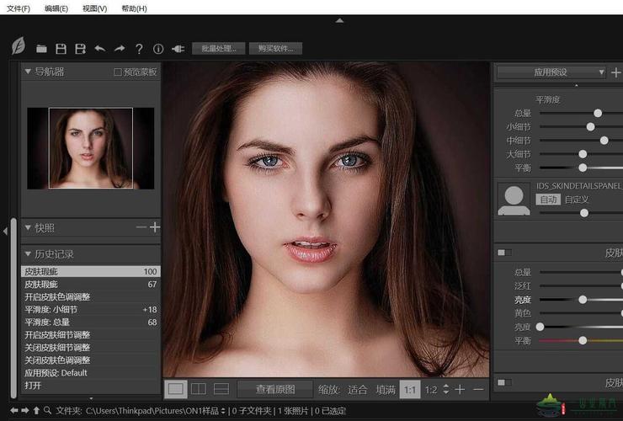
Task: Click the zoom level stepper arrows beside 1:2
Action: tap(446, 389)
